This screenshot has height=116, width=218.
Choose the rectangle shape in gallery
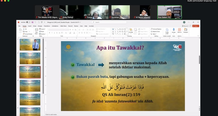tap(120, 29)
